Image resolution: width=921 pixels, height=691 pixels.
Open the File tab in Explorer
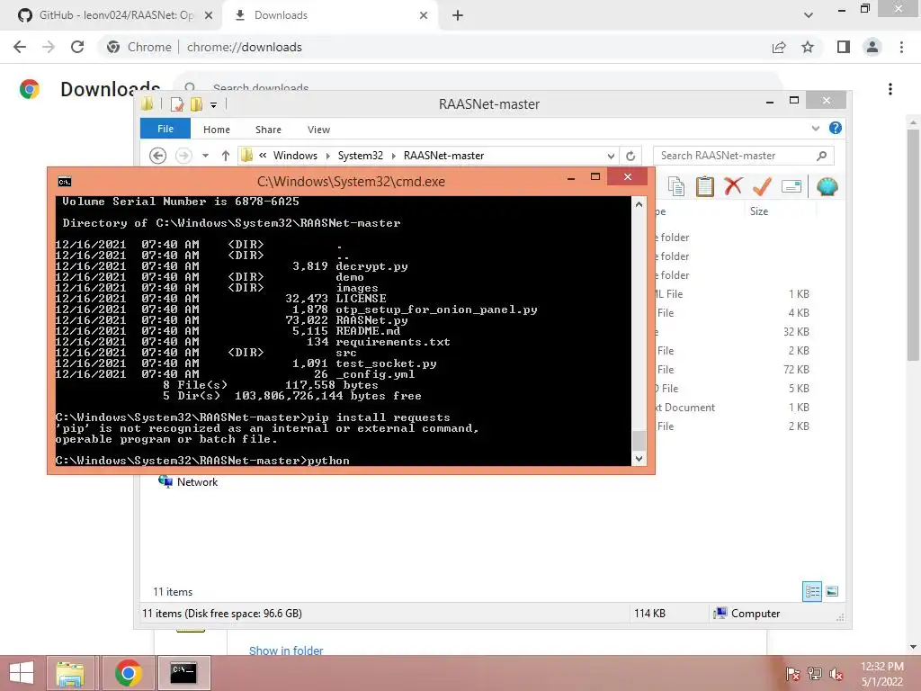165,129
